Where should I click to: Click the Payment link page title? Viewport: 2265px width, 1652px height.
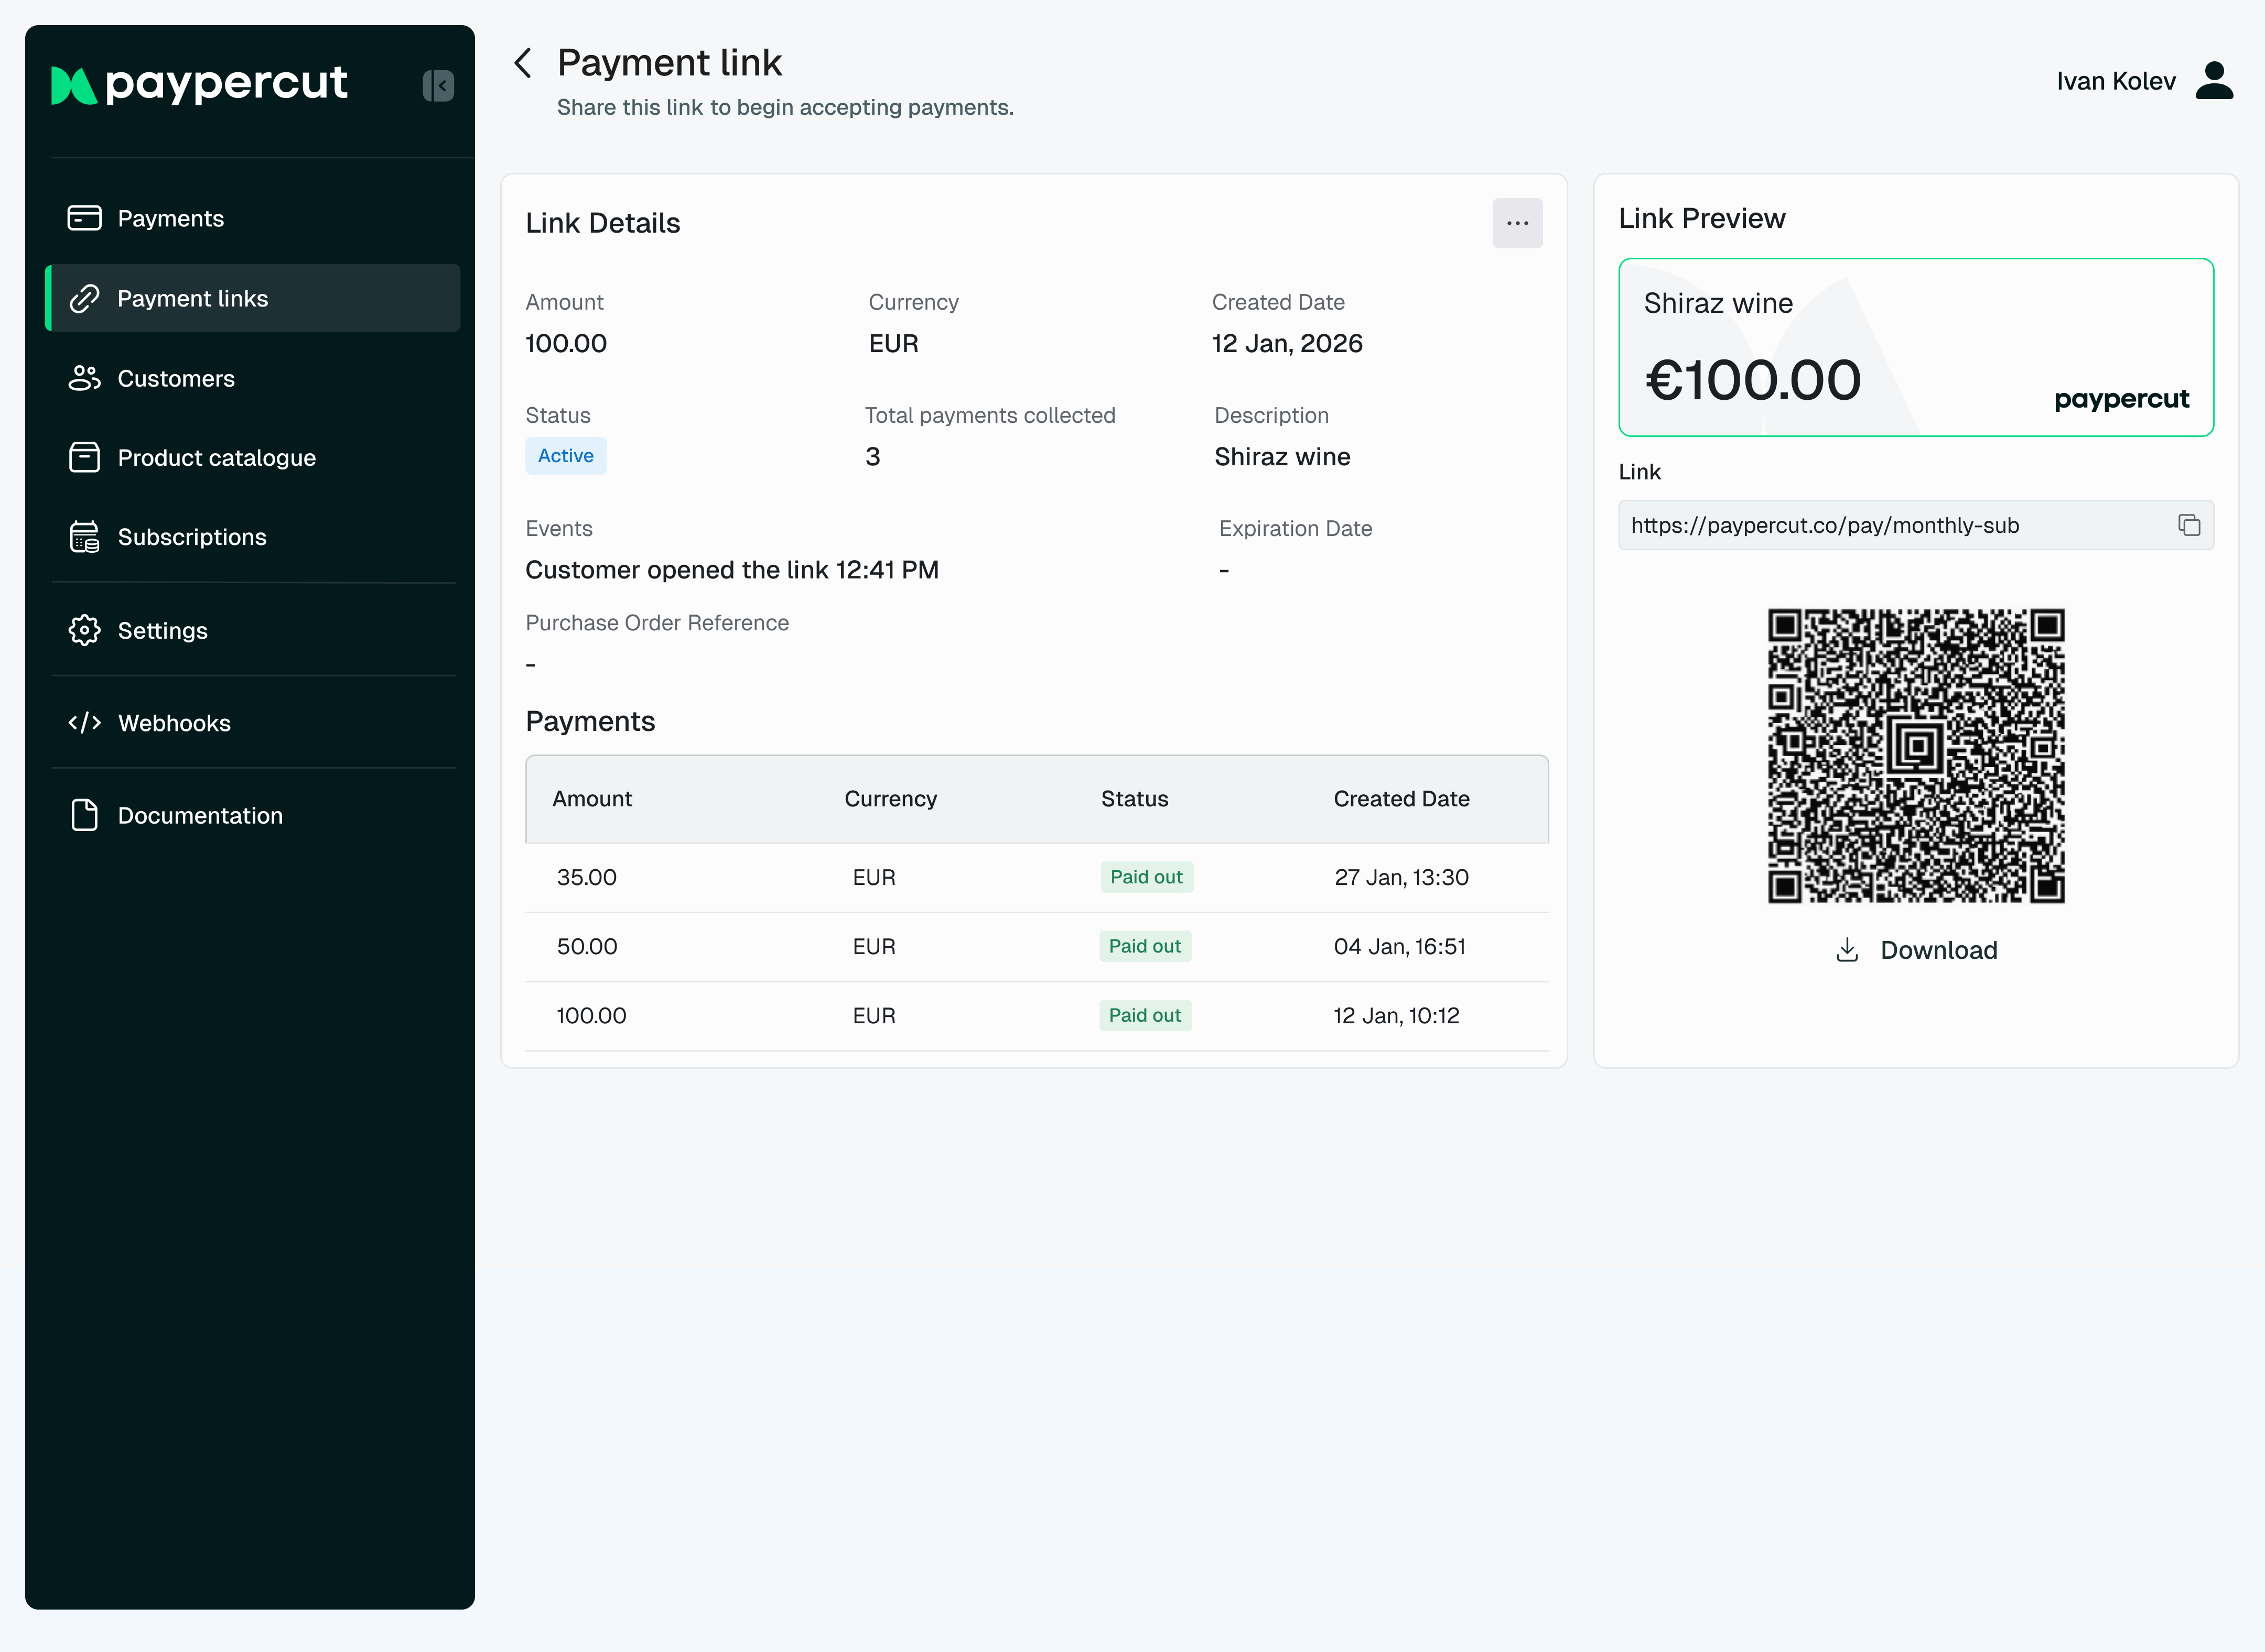670,63
